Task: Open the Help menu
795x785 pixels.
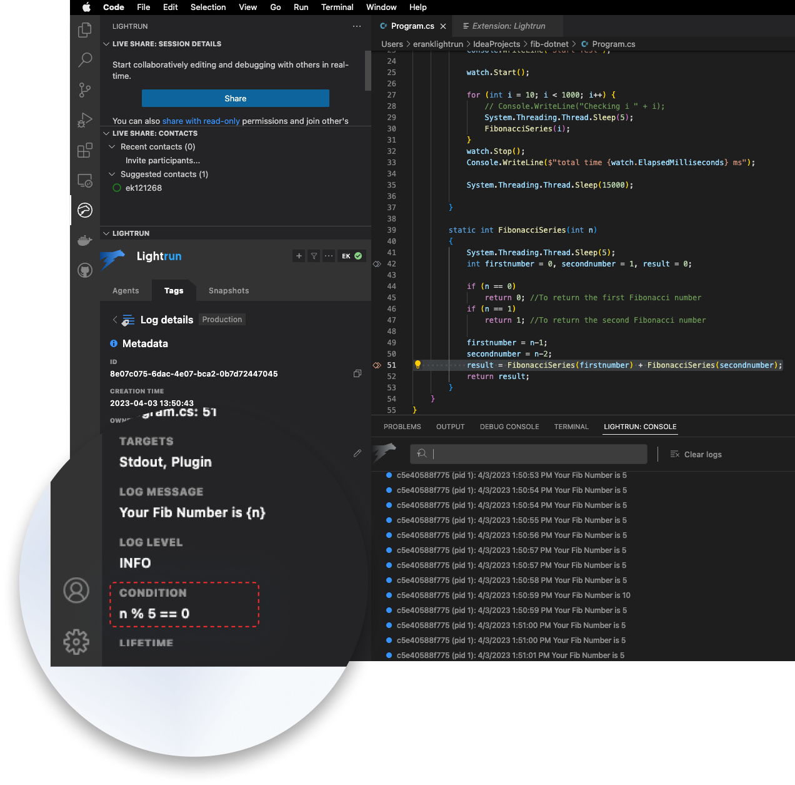Action: pyautogui.click(x=418, y=8)
